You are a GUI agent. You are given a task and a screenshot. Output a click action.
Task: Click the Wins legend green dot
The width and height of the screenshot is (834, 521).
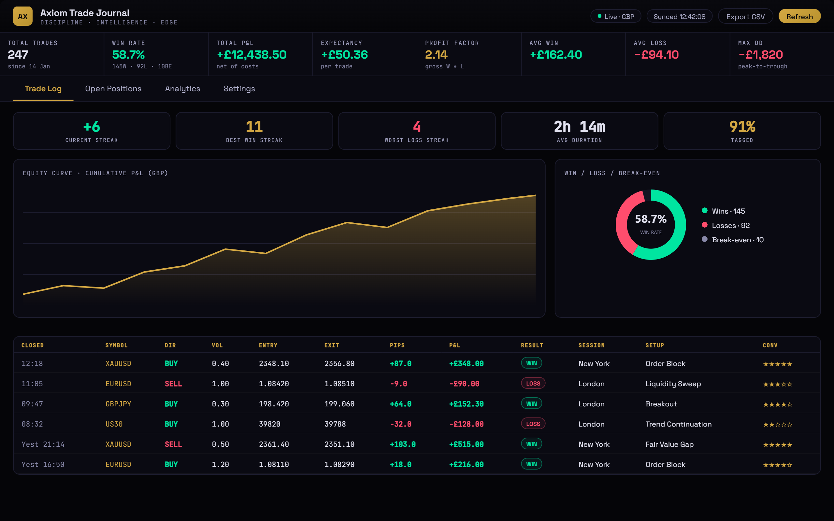704,211
